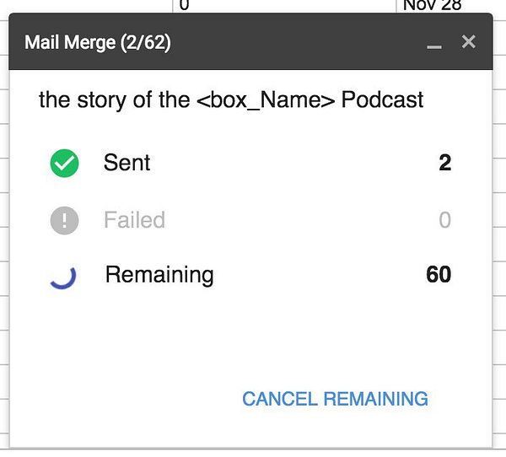Select the Failed status label
The image size is (506, 457).
pyautogui.click(x=134, y=220)
